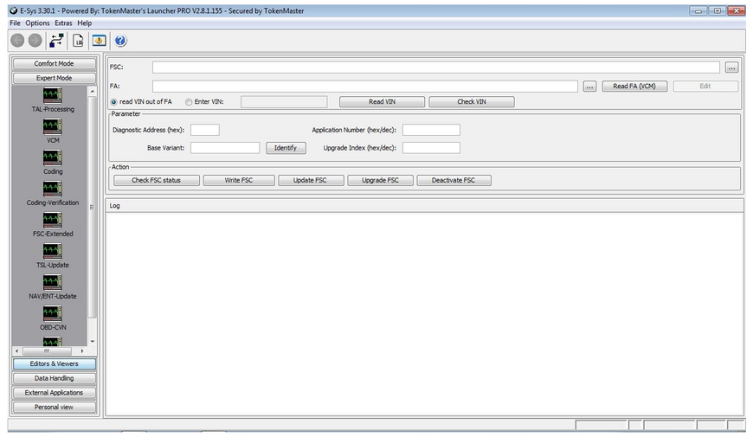The image size is (753, 437).
Task: Click the Upgrade Index (hex/dec) field
Action: pos(431,148)
